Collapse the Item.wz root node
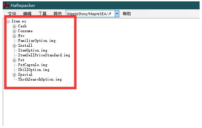 pyautogui.click(x=8, y=21)
